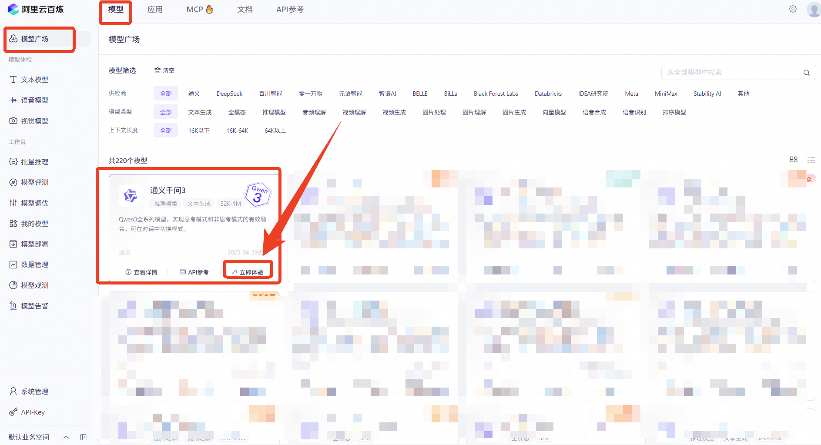Filter providers by 百川智能

pyautogui.click(x=271, y=94)
